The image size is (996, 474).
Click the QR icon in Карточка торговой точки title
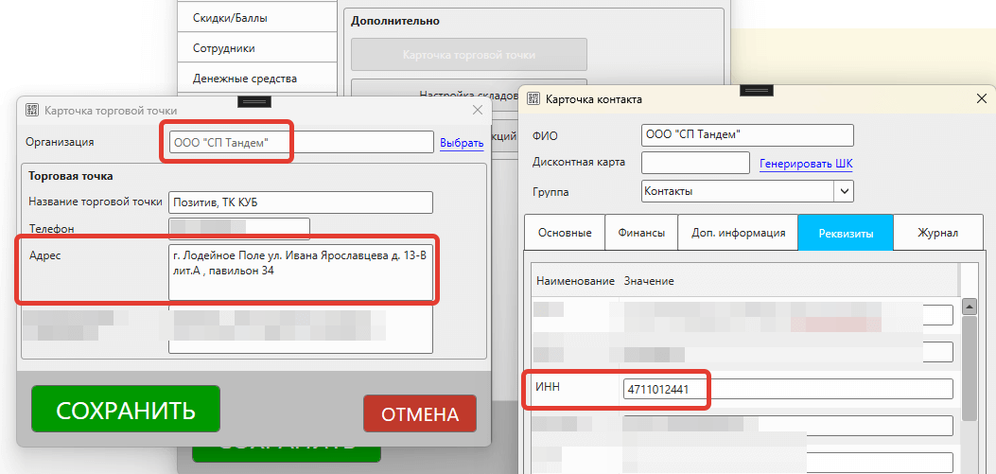tap(31, 110)
